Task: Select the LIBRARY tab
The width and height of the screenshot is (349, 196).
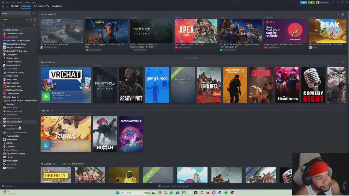Action: point(26,6)
